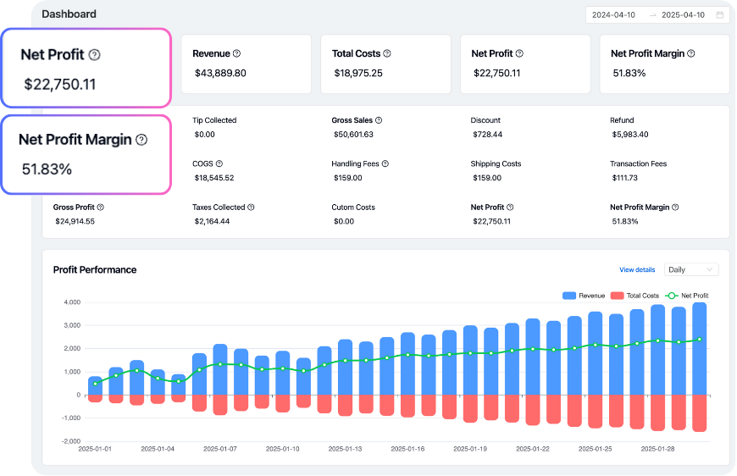Open the Daily interval dropdown
This screenshot has width=737, height=476.
point(691,269)
